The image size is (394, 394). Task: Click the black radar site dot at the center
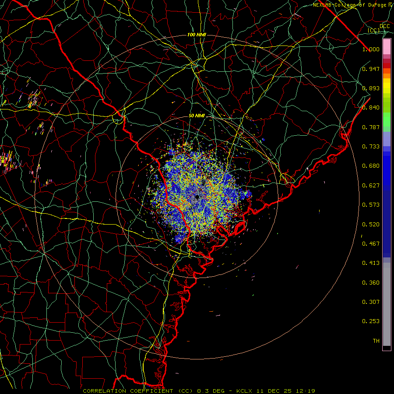pos(197,197)
